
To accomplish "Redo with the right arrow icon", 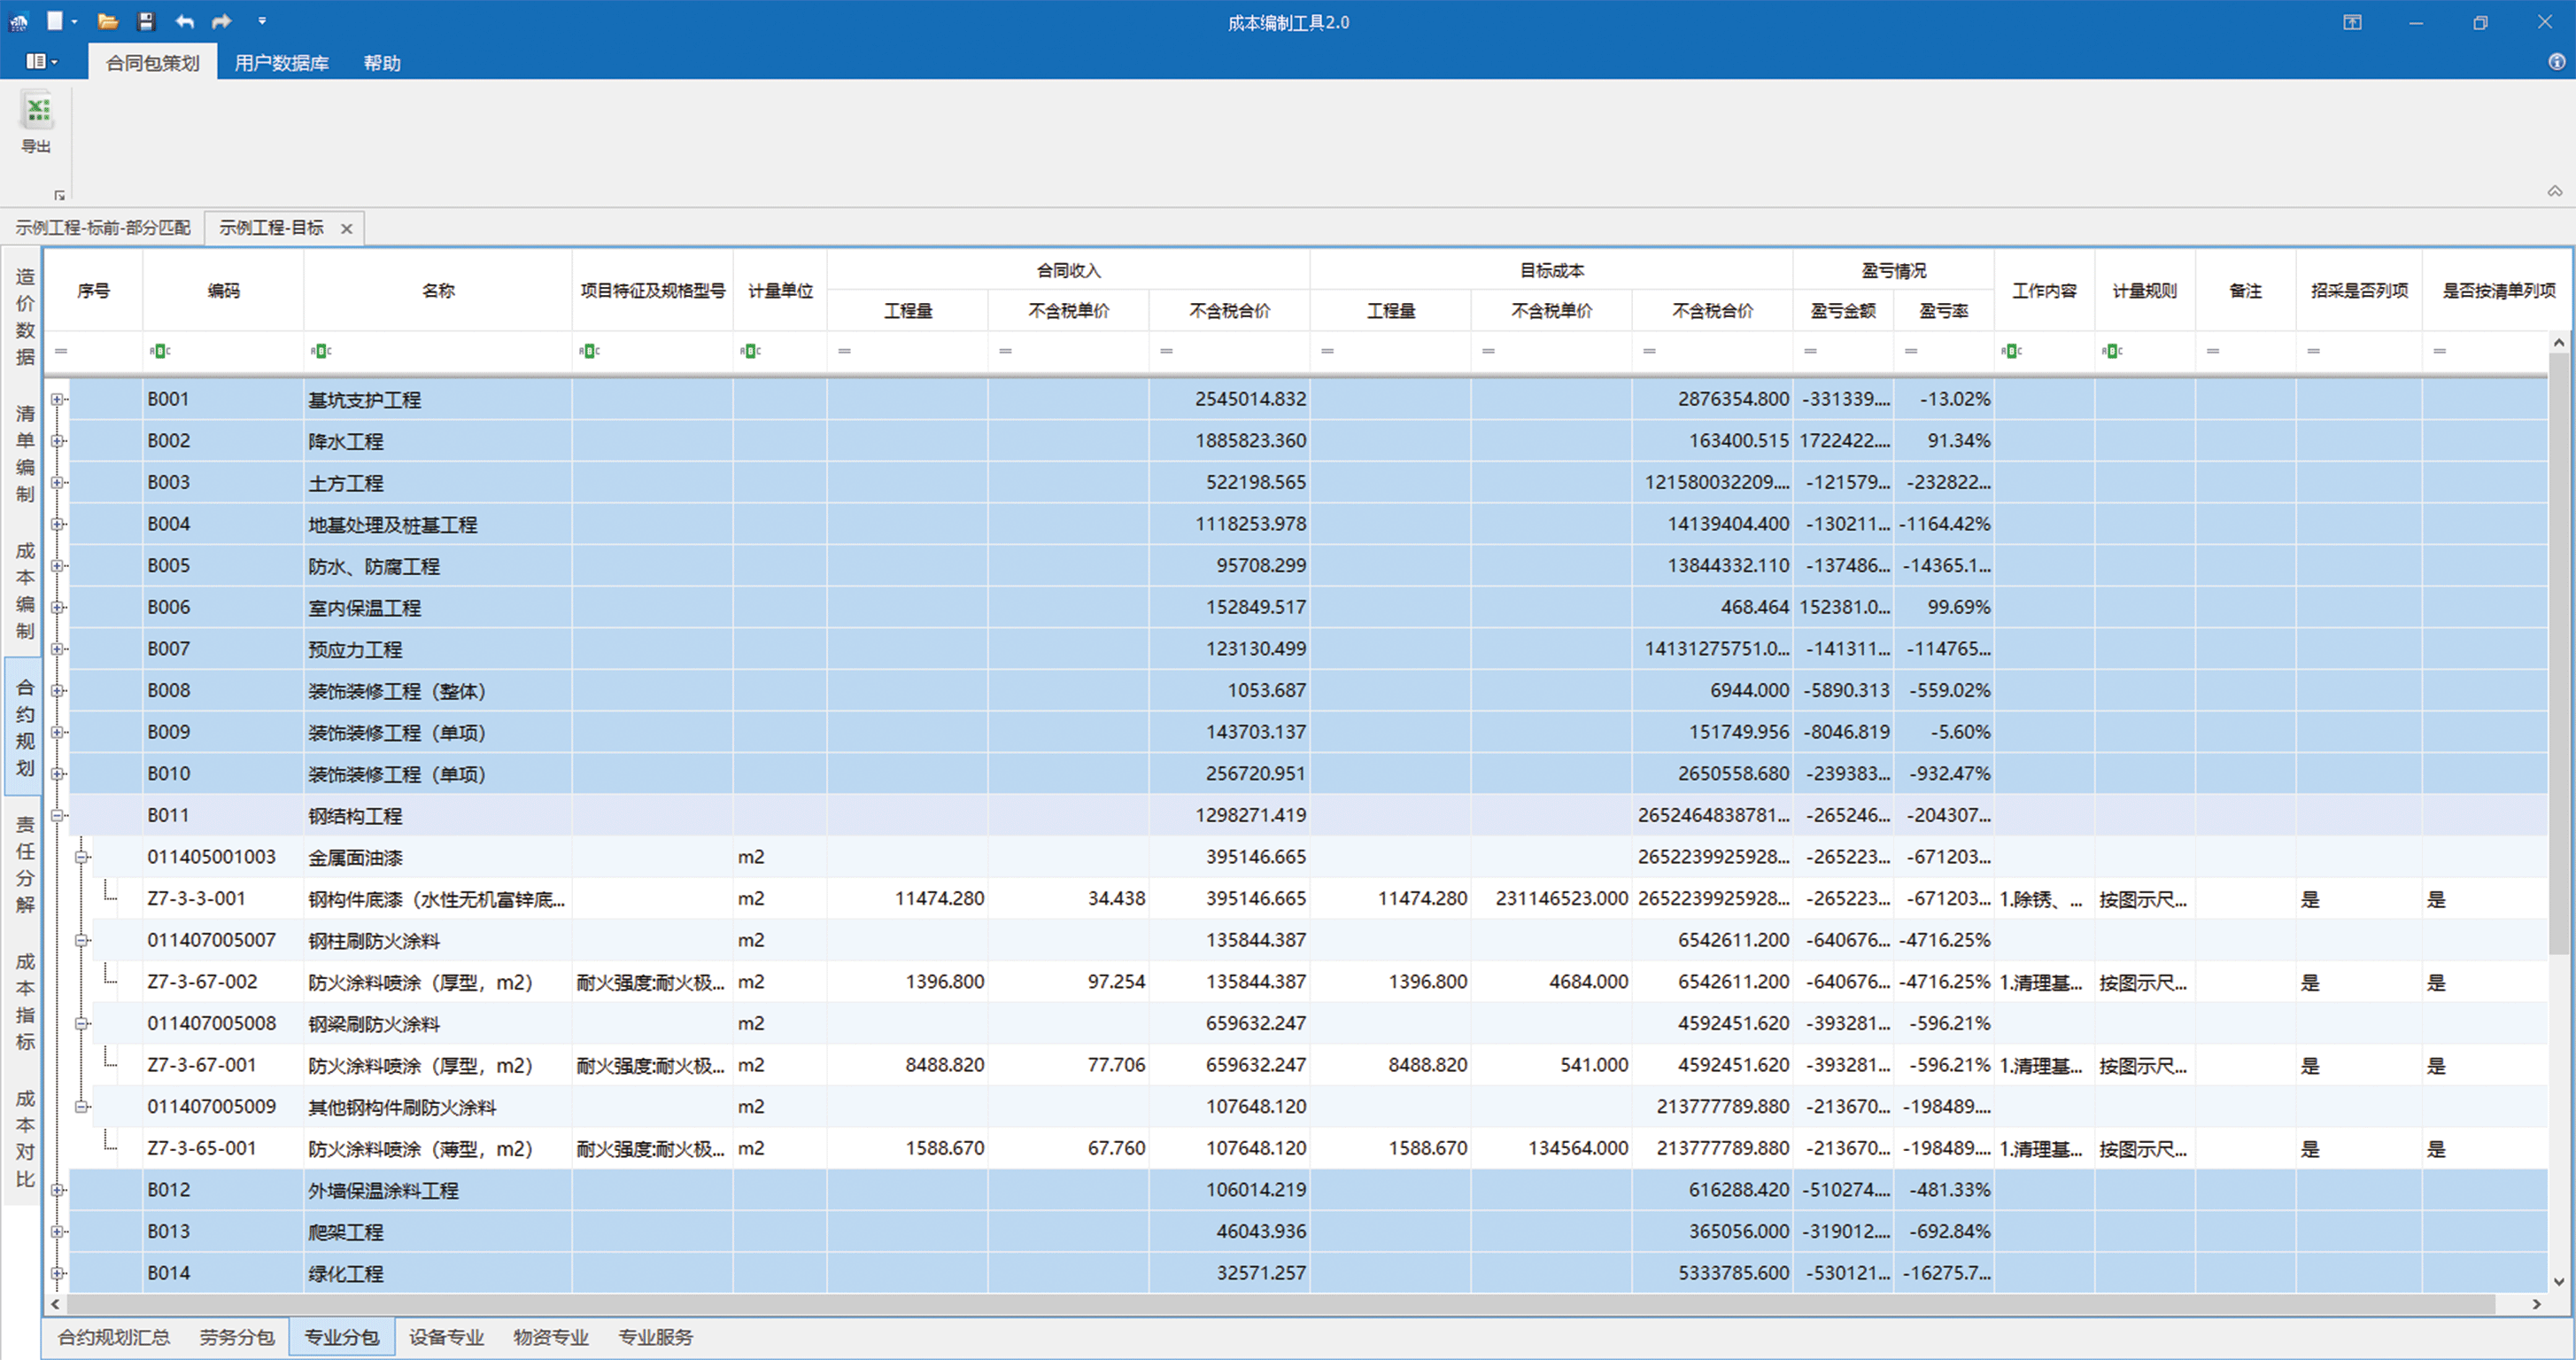I will click(x=222, y=21).
